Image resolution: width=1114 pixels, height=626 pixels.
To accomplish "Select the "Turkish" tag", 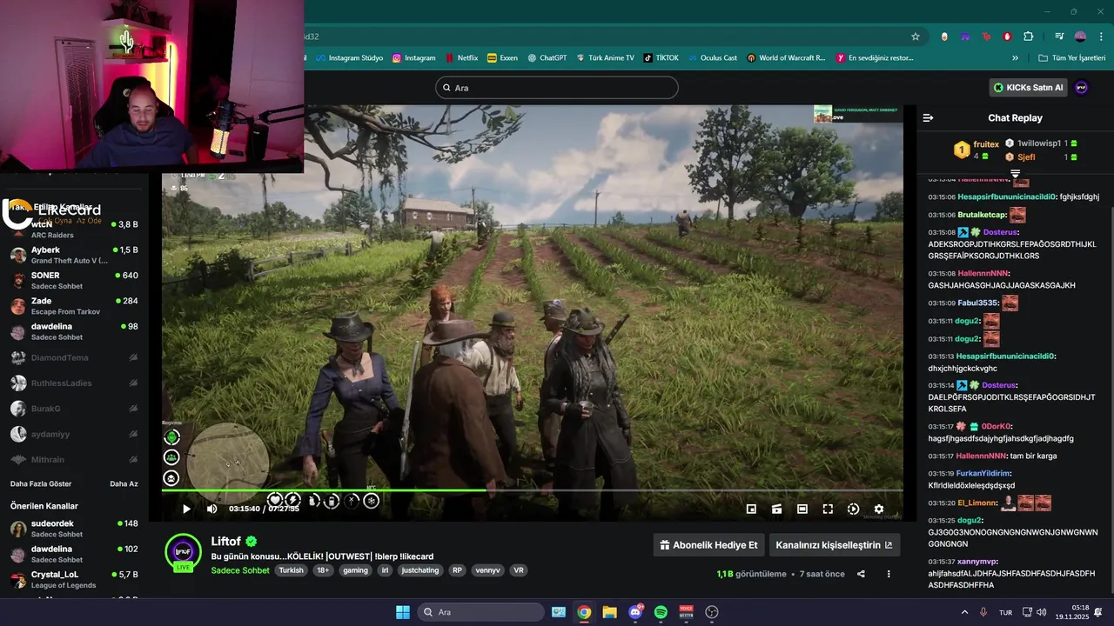I will pos(292,570).
